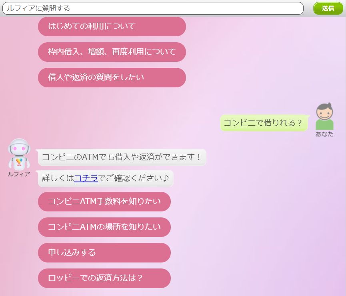The height and width of the screenshot is (296, 346).
Task: Click the コンビニで借りれる？ message bubble
Action: click(264, 123)
